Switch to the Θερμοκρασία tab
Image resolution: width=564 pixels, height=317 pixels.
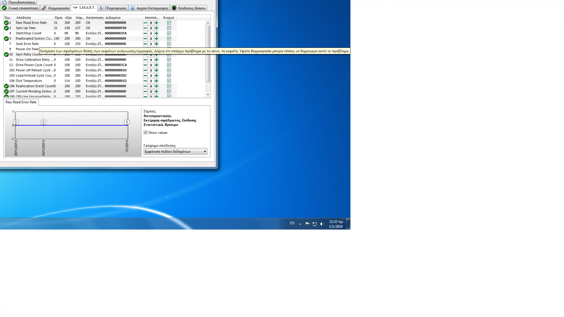coord(55,8)
